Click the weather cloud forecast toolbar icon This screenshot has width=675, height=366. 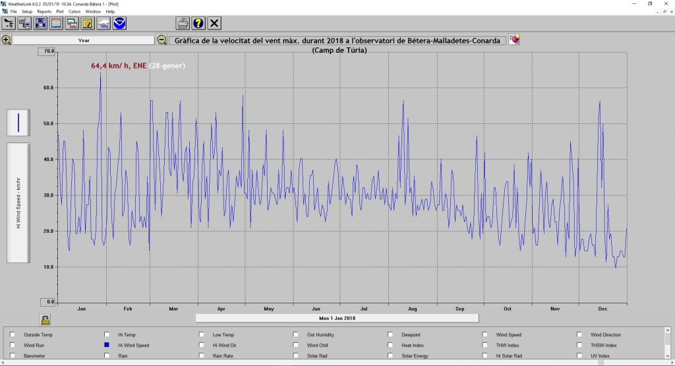click(103, 24)
